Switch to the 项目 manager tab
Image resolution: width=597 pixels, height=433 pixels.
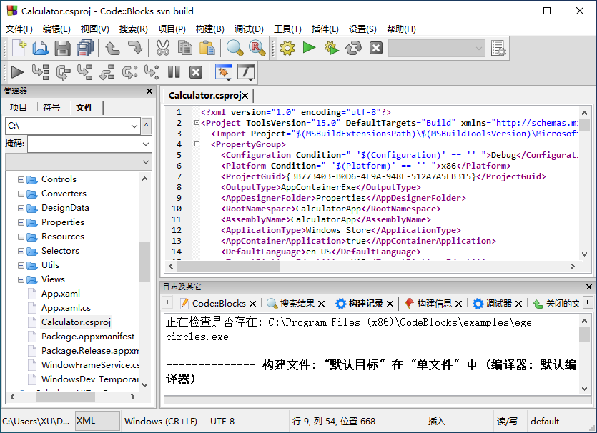pyautogui.click(x=19, y=108)
